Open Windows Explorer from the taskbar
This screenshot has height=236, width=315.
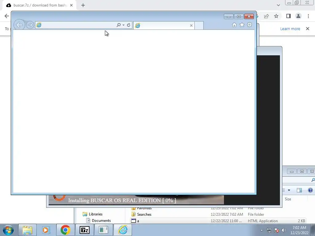[x=27, y=230]
